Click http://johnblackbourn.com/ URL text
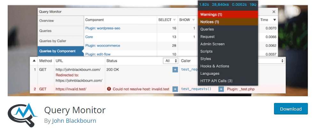 [78, 70]
